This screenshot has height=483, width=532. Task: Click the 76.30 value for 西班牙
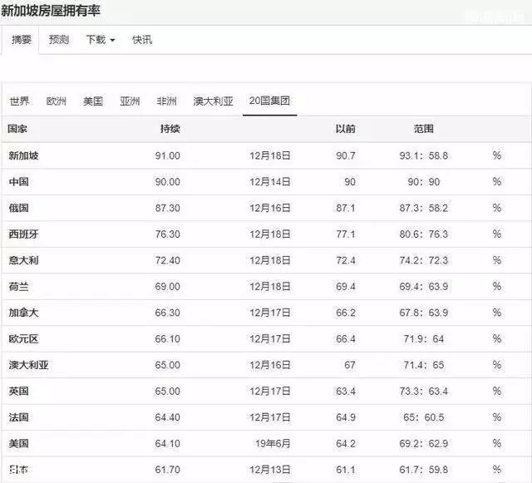click(x=168, y=234)
